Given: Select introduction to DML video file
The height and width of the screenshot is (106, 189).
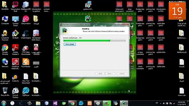Looking at the screenshot, I should [161, 7].
